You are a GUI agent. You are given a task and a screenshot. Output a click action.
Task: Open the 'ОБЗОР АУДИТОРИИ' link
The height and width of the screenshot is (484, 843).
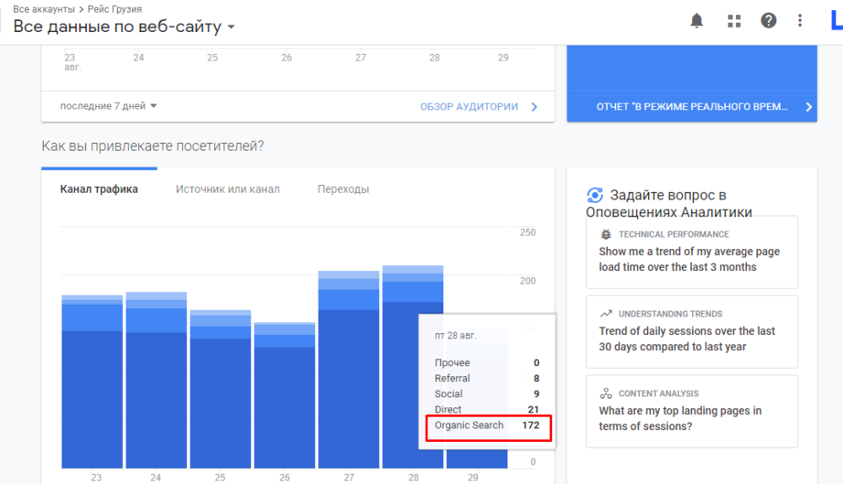tap(469, 107)
